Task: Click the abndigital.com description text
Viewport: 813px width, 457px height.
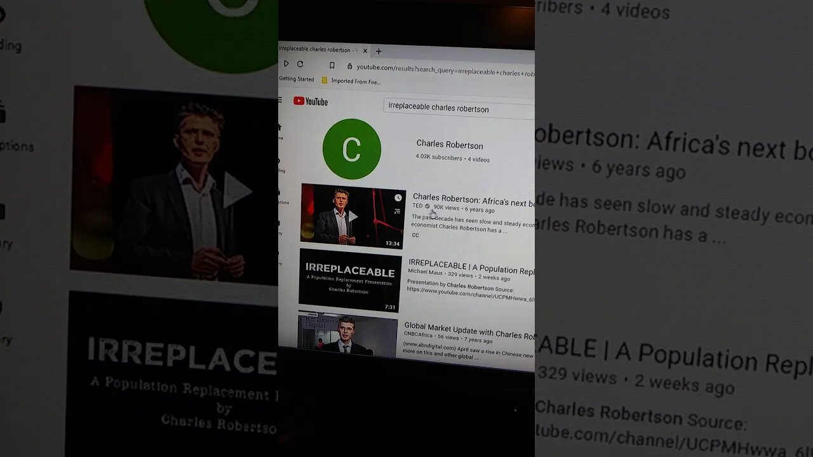Action: point(468,352)
